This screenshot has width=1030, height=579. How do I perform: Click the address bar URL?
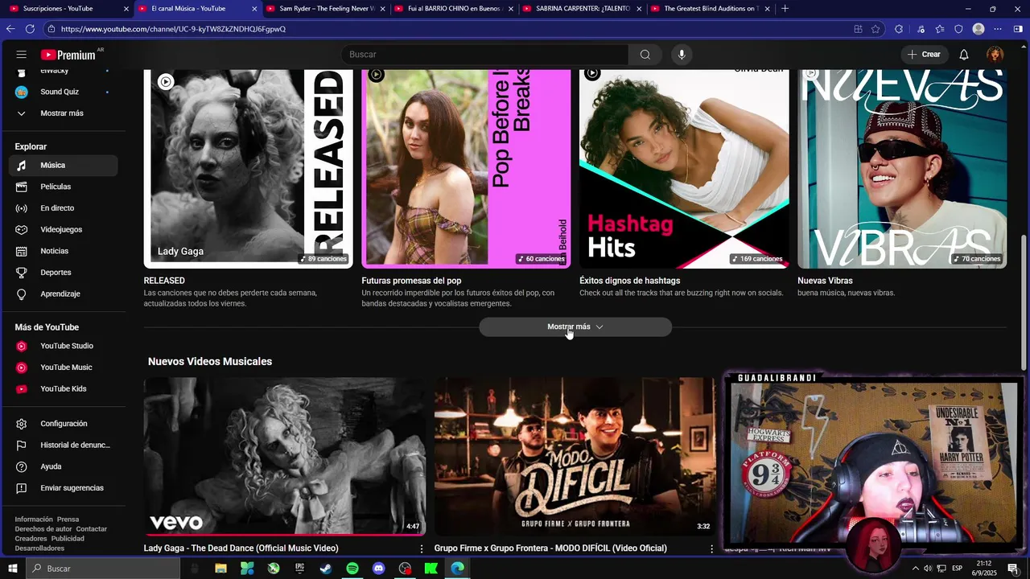pyautogui.click(x=173, y=29)
